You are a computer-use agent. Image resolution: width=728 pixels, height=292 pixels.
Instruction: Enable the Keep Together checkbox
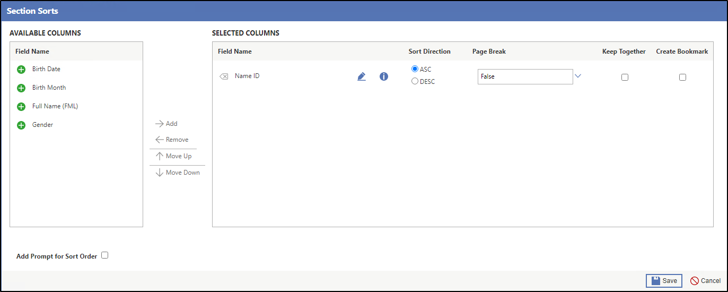pyautogui.click(x=625, y=77)
